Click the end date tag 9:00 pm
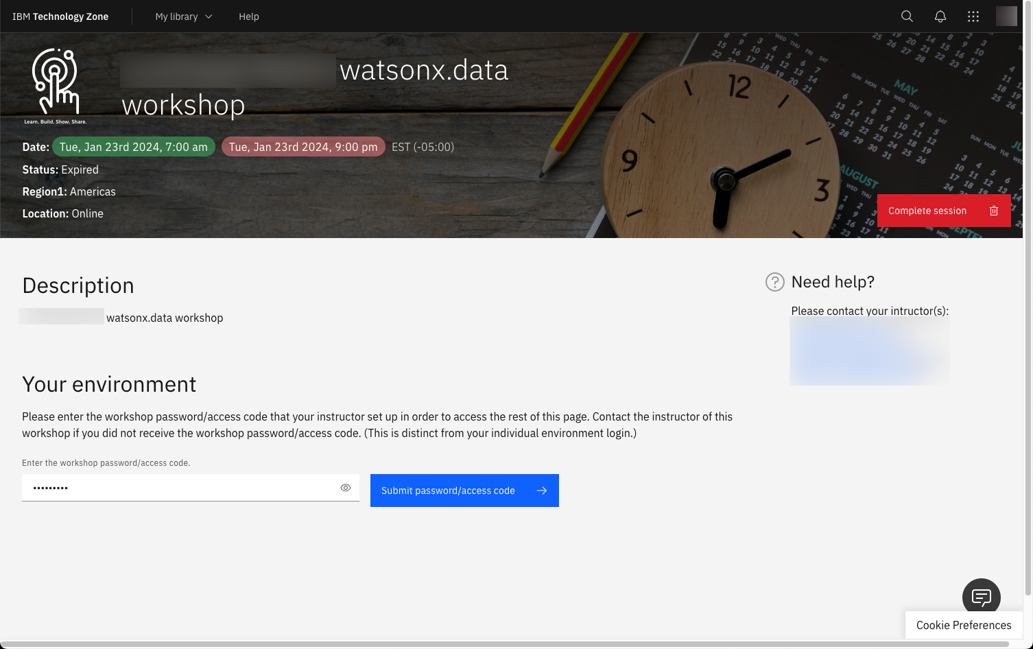1033x649 pixels. coord(303,147)
